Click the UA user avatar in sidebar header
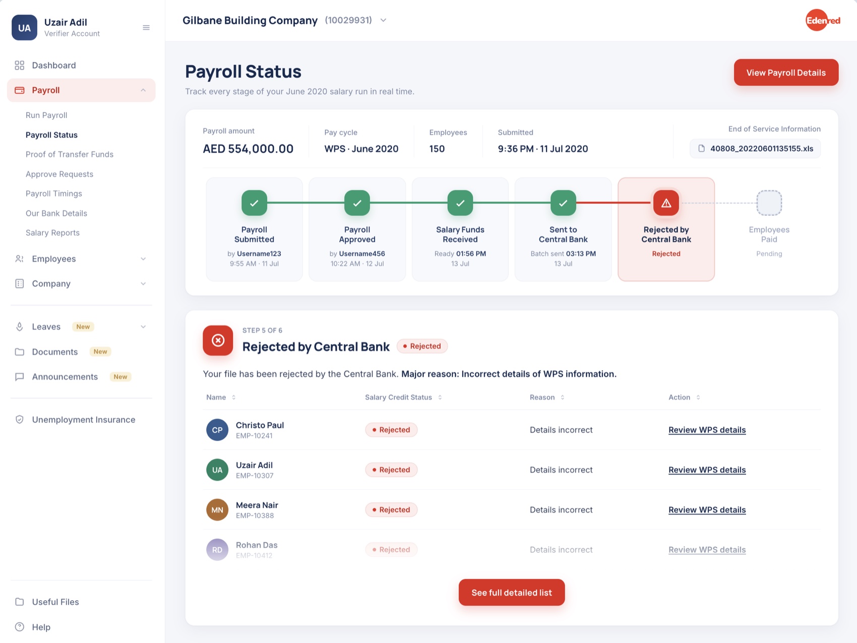The image size is (857, 643). [x=24, y=28]
